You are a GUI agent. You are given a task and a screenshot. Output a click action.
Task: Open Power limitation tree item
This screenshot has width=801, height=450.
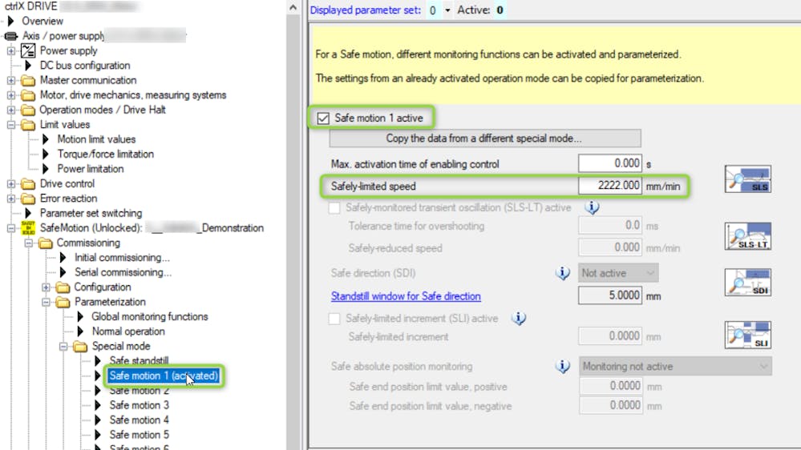[91, 169]
